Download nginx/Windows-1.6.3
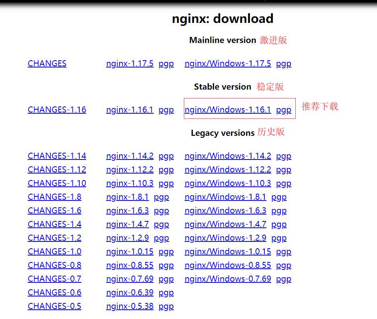Viewport: 377px width, 319px height. click(x=225, y=211)
